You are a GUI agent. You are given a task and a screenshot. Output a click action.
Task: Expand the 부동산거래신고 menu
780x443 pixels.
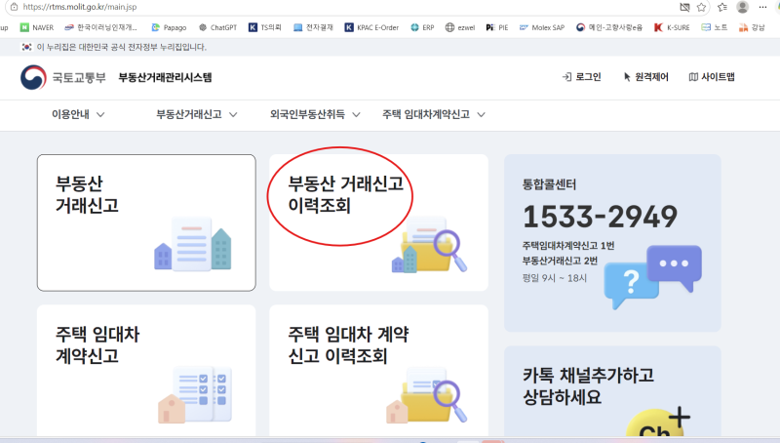point(197,114)
